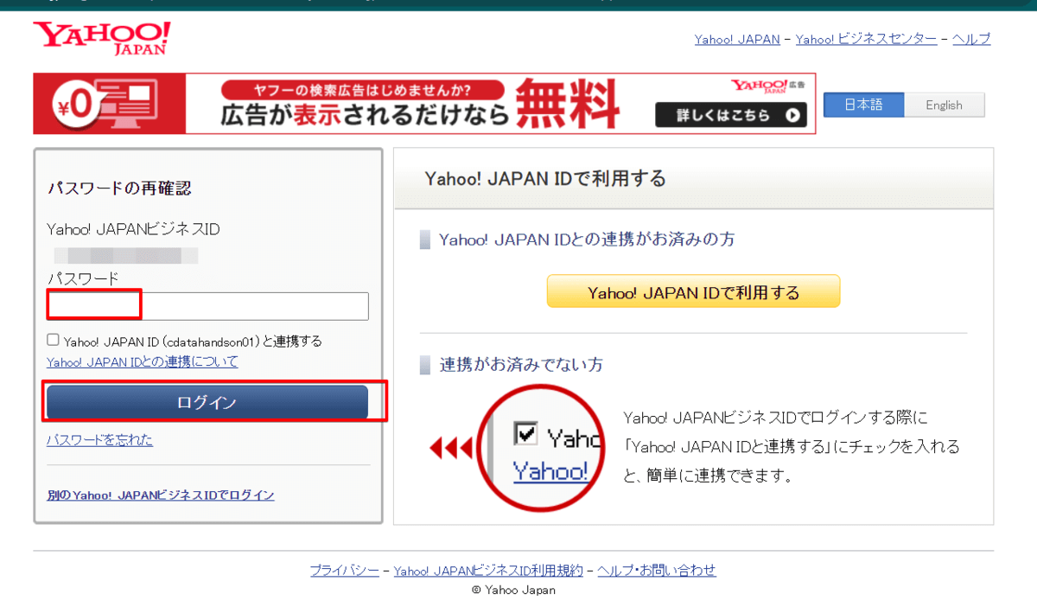
Task: Switch language to 日本語
Action: pyautogui.click(x=863, y=105)
